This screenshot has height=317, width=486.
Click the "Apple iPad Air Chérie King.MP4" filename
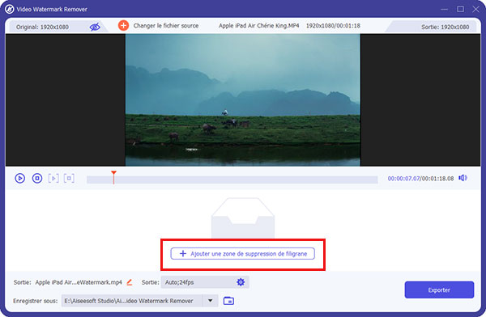point(259,26)
